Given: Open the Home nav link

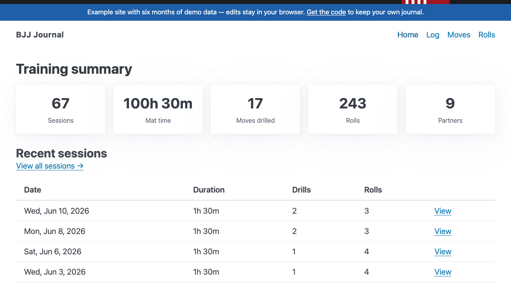Looking at the screenshot, I should click(x=408, y=35).
